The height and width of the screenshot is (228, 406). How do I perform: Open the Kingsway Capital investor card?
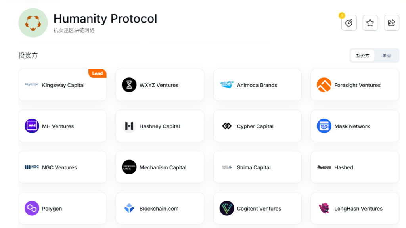pyautogui.click(x=63, y=85)
